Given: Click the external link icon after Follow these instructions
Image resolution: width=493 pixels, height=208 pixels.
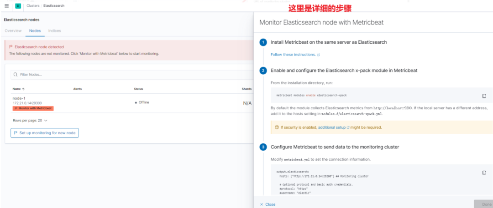Looking at the screenshot, I should (318, 55).
